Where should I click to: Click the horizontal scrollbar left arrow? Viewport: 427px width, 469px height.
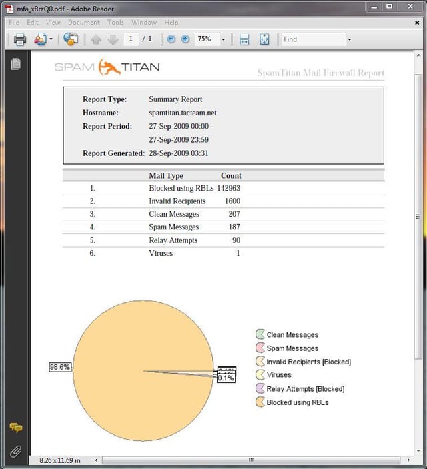pyautogui.click(x=96, y=460)
